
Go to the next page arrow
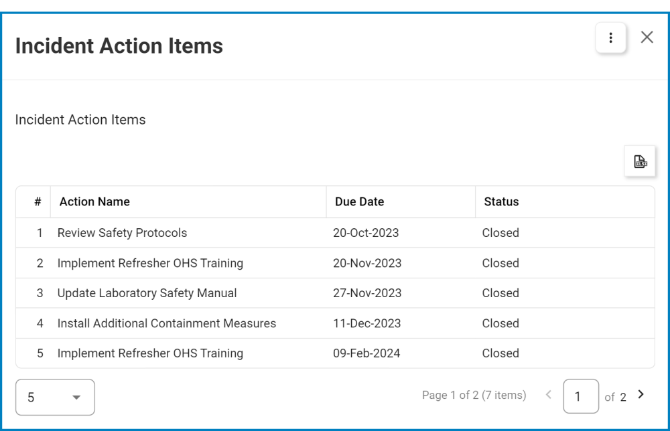point(641,395)
